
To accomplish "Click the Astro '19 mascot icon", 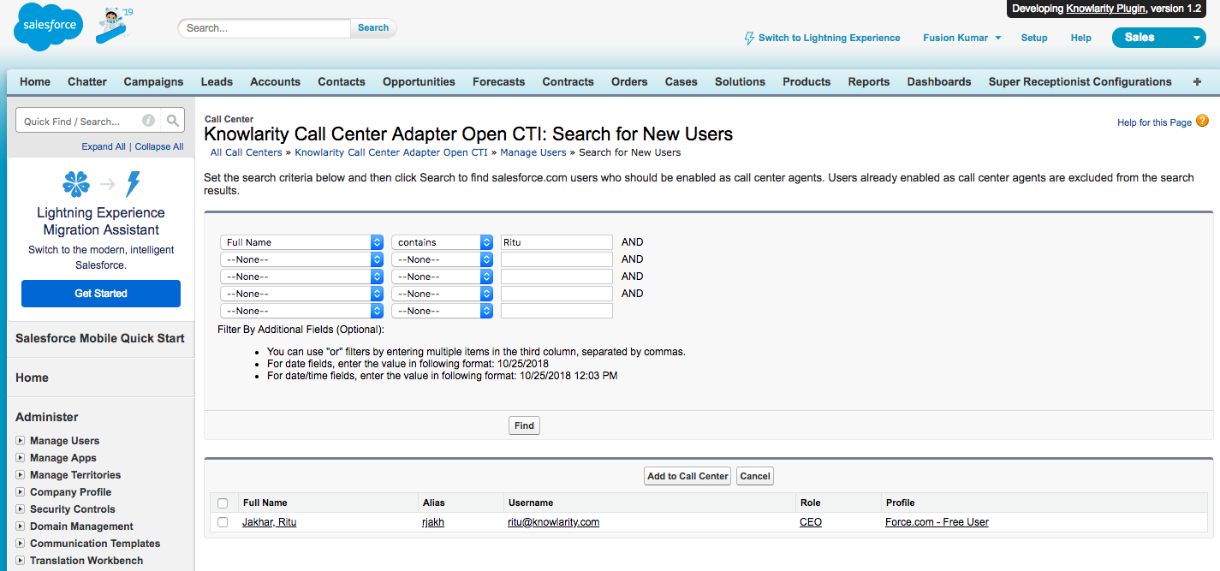I will 114,26.
